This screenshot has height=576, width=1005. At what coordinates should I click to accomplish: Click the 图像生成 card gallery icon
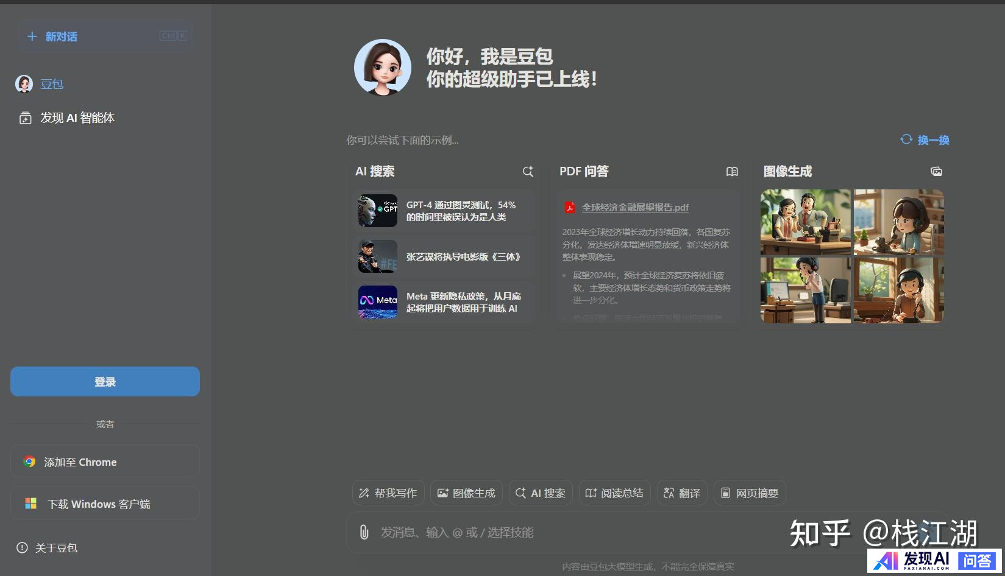[x=936, y=172]
